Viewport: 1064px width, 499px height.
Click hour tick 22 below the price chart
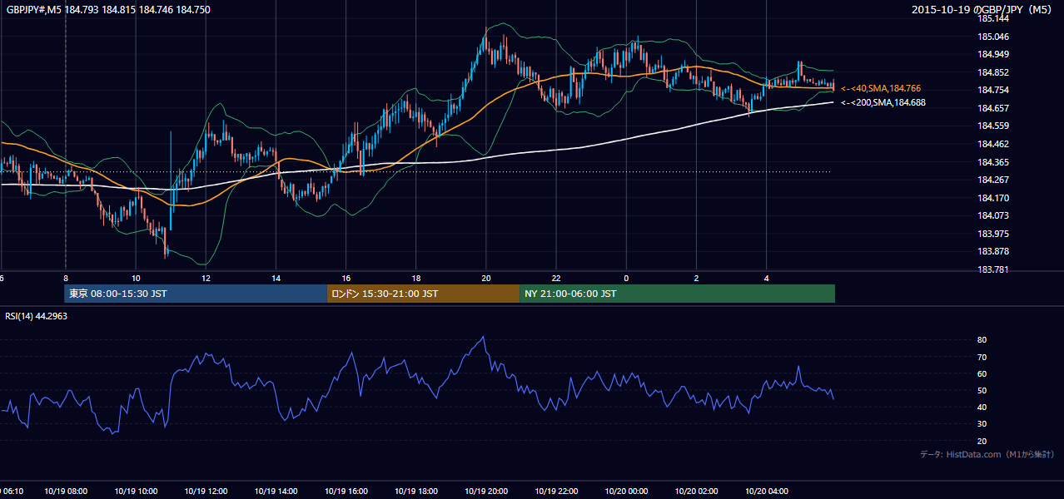click(x=555, y=278)
